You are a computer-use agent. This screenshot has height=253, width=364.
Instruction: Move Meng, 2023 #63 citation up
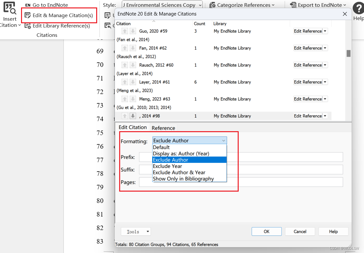(x=125, y=99)
